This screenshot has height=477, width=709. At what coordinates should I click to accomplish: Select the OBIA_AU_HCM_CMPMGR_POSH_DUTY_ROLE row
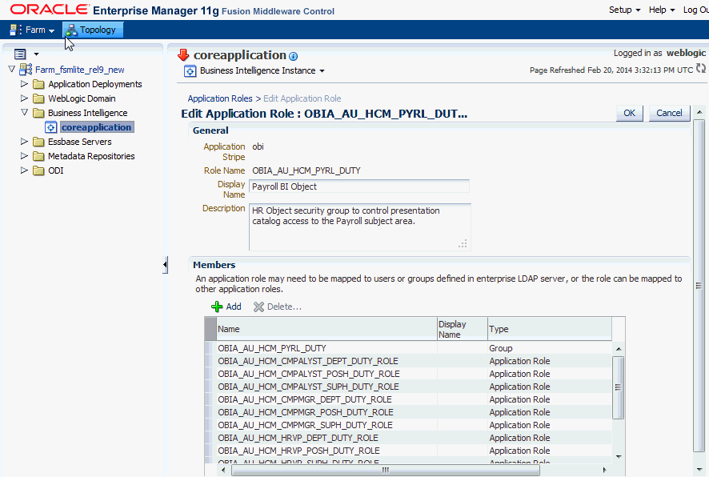tap(408, 412)
